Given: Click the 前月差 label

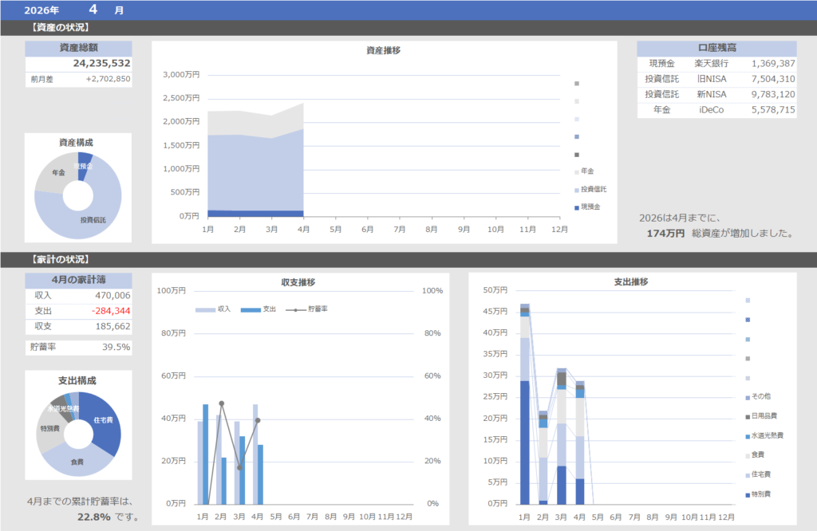Looking at the screenshot, I should pos(41,79).
